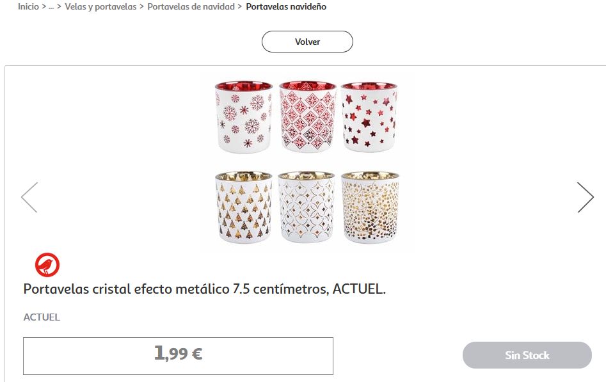Expand the collapsed "..." breadcrumb
Image resolution: width=606 pixels, height=382 pixels.
coord(51,6)
